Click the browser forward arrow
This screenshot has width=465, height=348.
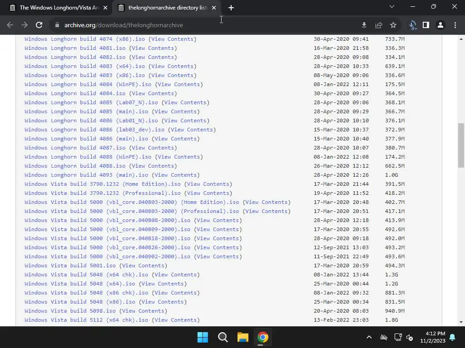(25, 25)
